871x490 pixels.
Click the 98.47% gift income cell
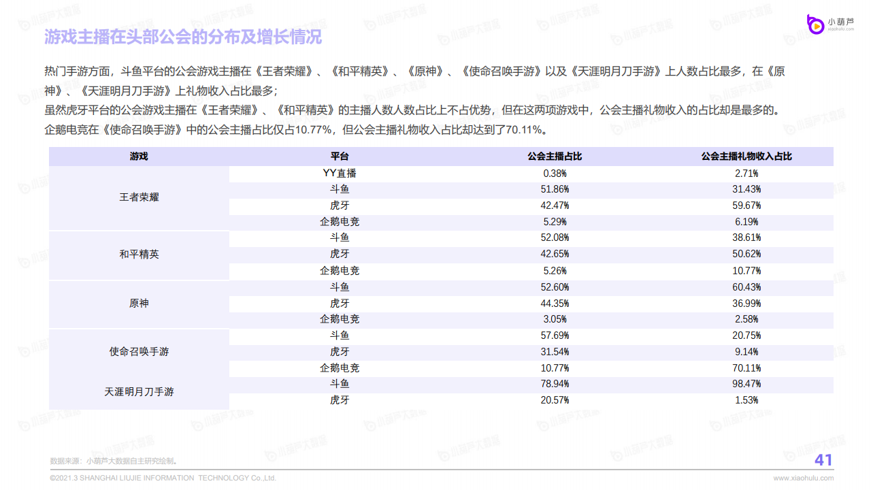[746, 385]
